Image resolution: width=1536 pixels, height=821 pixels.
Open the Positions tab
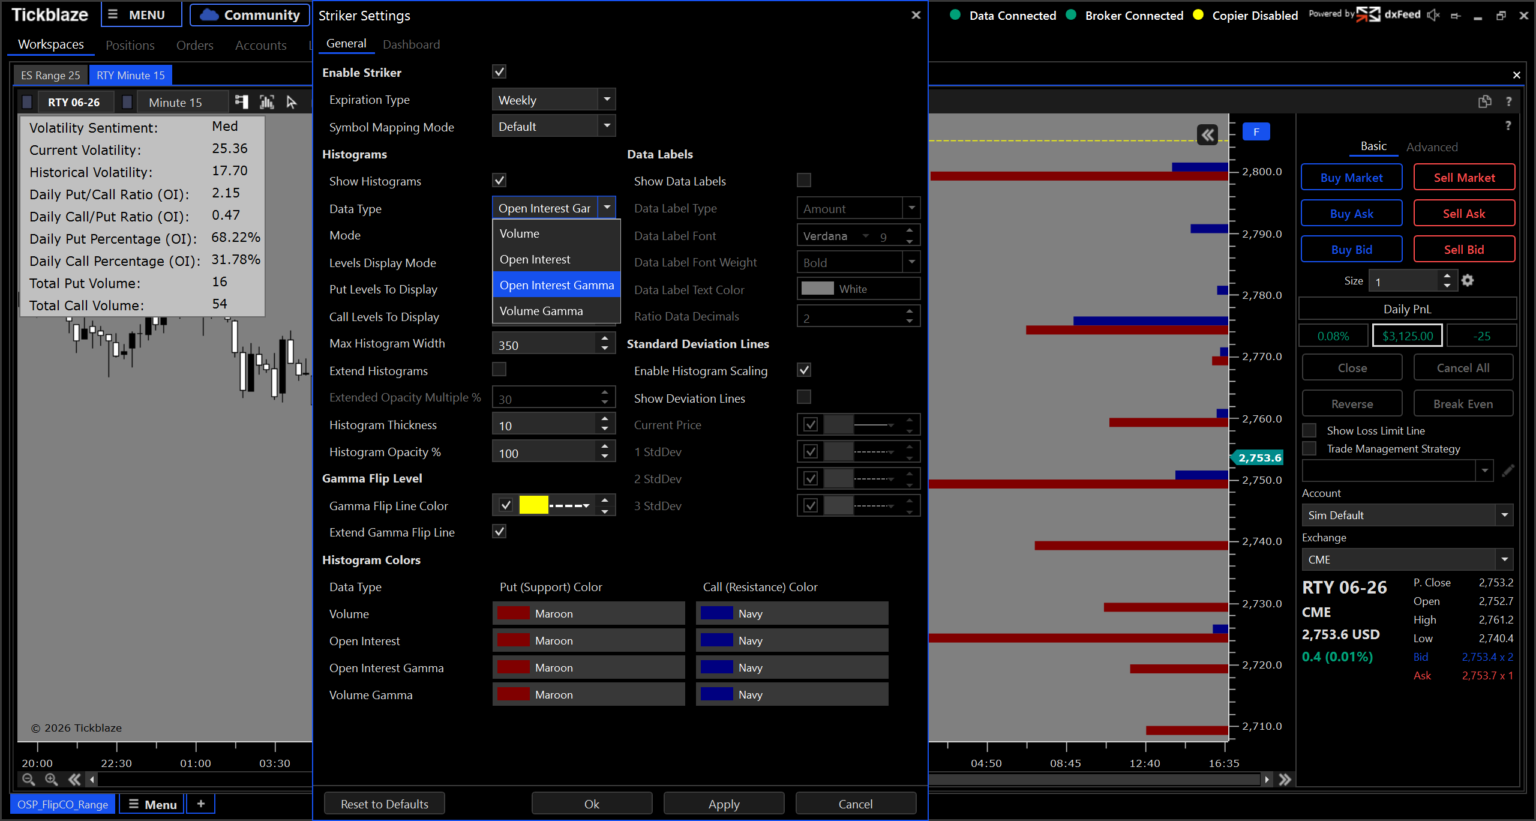pos(130,45)
